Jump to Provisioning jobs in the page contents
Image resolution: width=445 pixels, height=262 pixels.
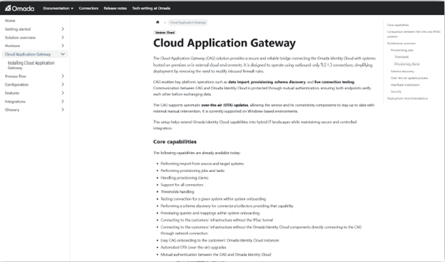pyautogui.click(x=402, y=50)
